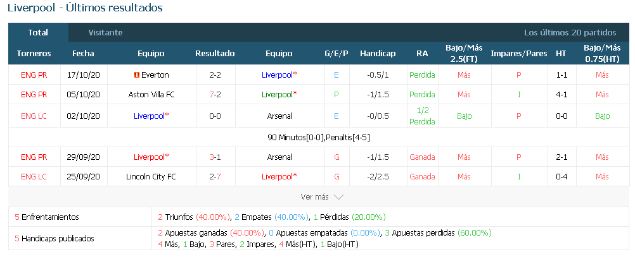Open the Aston Villa FC team link
Screen dimensions: 635x259
(x=151, y=95)
